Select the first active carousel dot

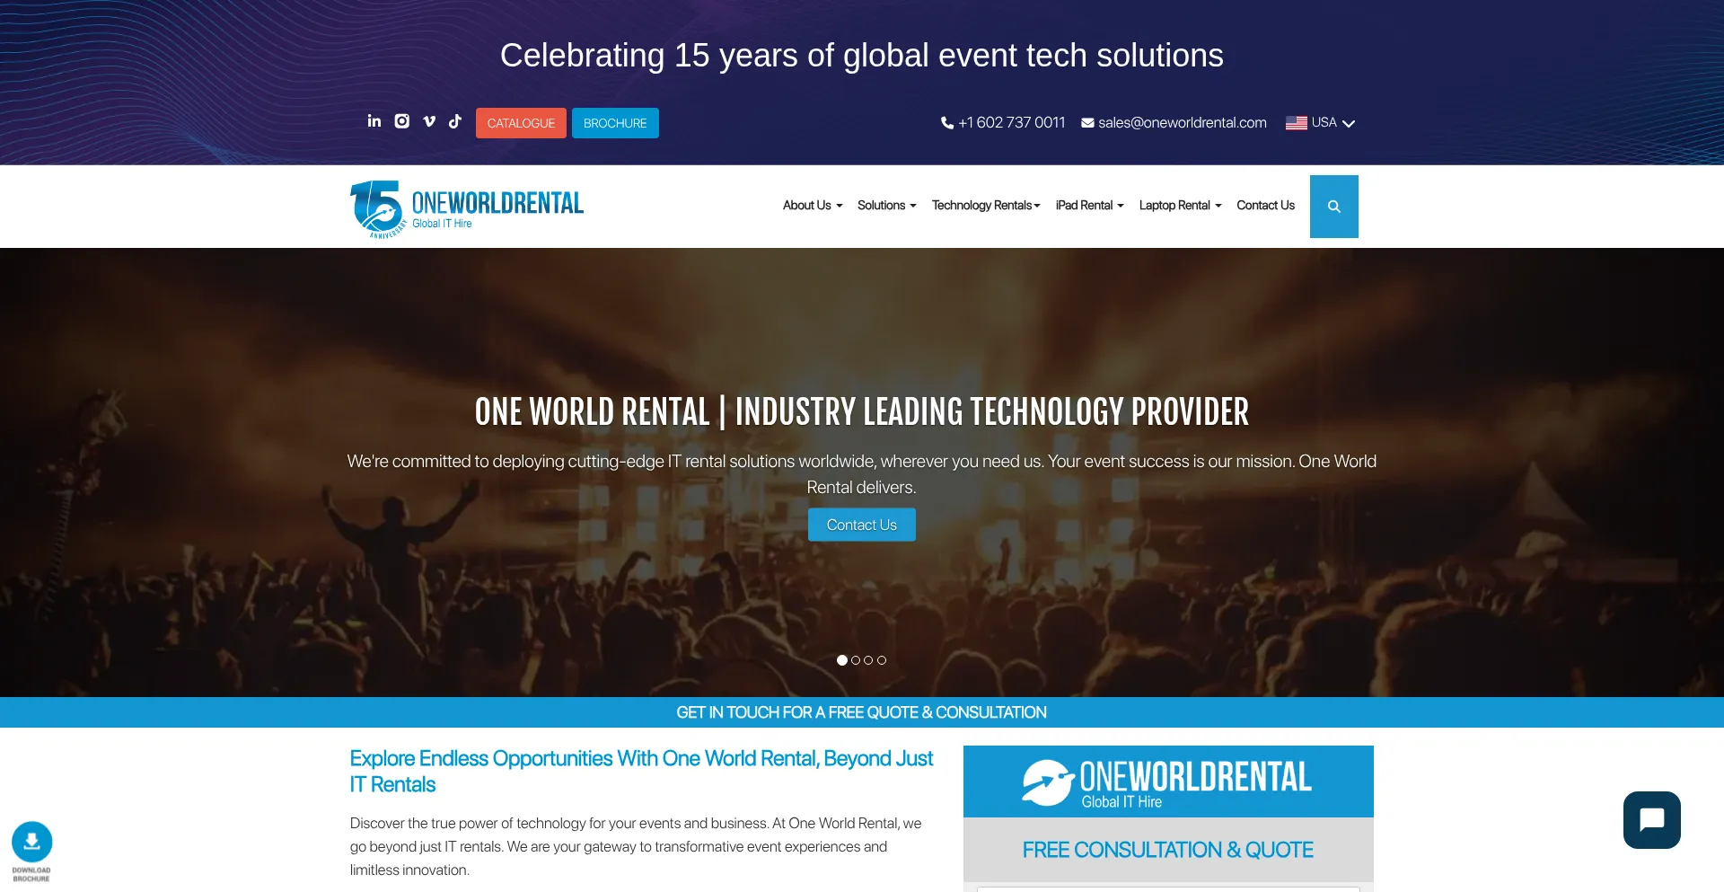842,660
